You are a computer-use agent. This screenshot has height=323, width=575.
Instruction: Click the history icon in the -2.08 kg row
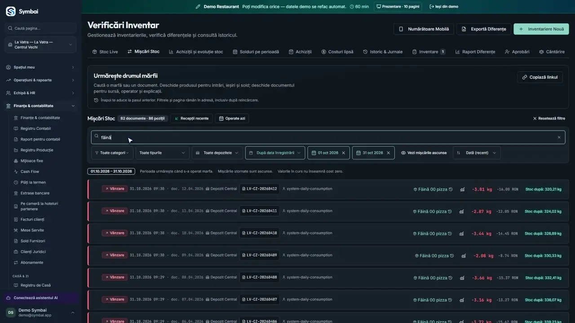click(452, 256)
